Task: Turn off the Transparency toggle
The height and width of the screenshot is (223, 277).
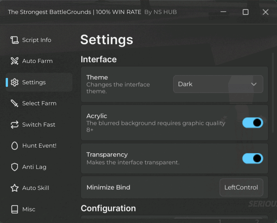Action: pyautogui.click(x=253, y=158)
